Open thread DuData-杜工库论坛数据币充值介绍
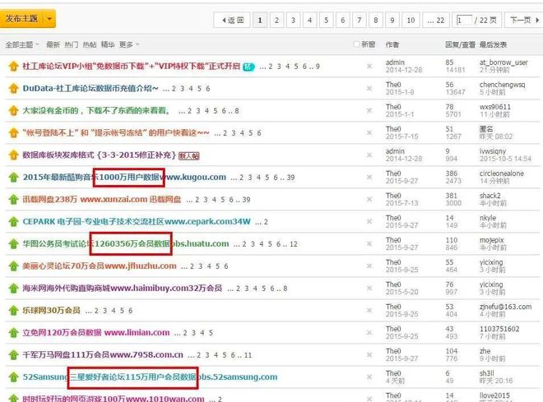543x402 pixels. pyautogui.click(x=90, y=88)
